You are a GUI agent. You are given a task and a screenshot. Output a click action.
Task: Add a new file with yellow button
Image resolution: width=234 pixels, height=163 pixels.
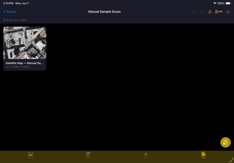[x=225, y=142]
